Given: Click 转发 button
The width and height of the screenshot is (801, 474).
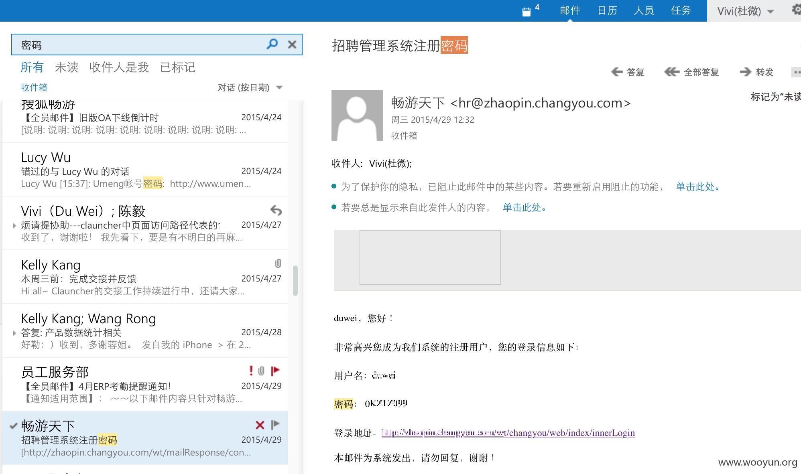Looking at the screenshot, I should click(765, 72).
